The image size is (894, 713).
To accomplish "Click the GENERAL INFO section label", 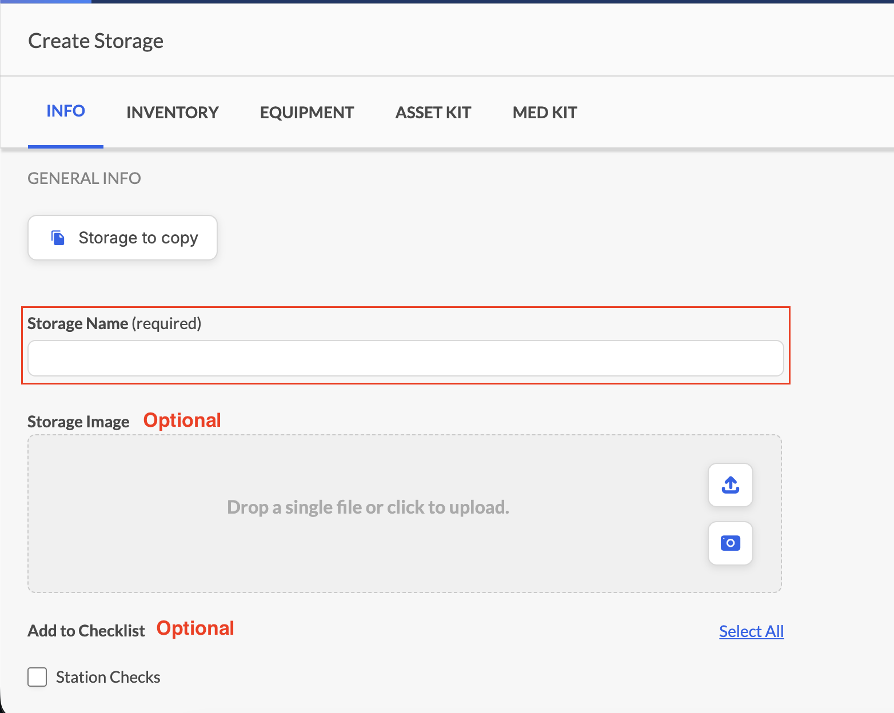I will point(85,178).
